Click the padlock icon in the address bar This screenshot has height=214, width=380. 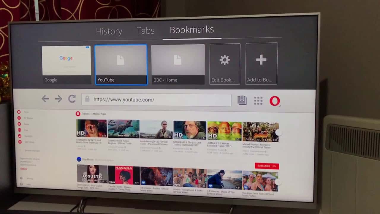pos(87,99)
